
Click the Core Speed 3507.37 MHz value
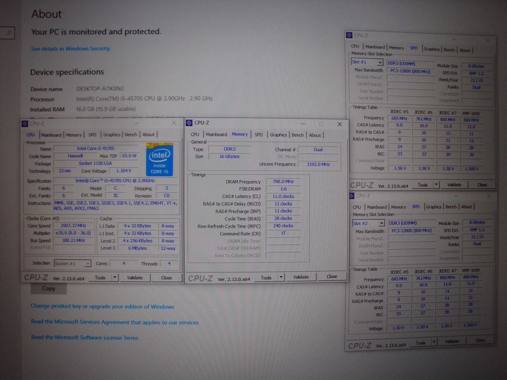coord(73,225)
